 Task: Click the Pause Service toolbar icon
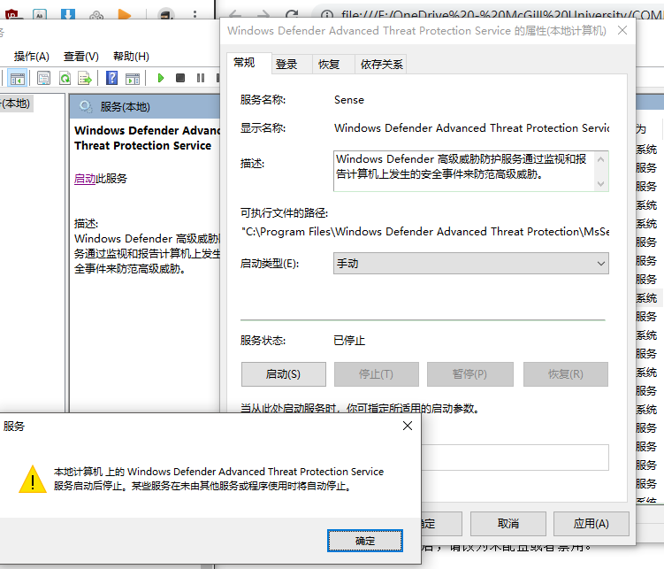pyautogui.click(x=201, y=78)
